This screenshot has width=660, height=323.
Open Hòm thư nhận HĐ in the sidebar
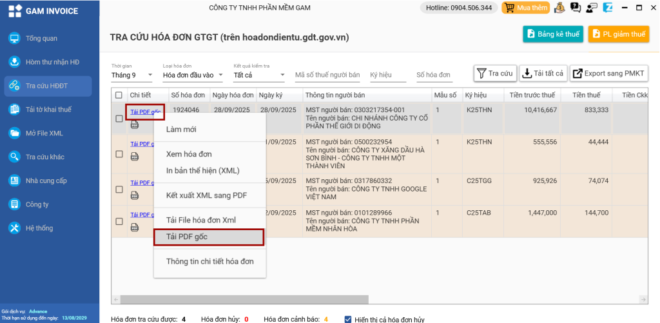click(x=52, y=62)
